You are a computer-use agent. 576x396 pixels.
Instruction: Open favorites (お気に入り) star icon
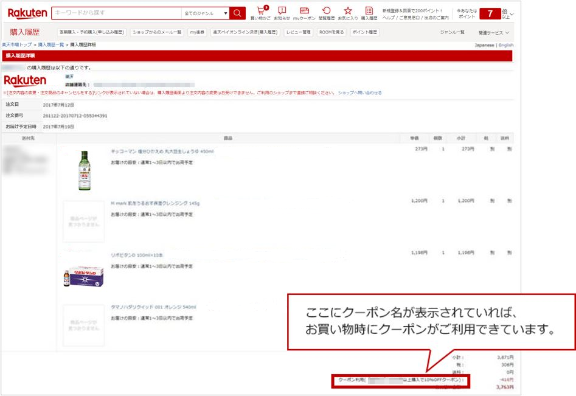point(348,13)
